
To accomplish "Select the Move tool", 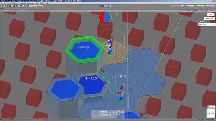I will pos(7,6).
